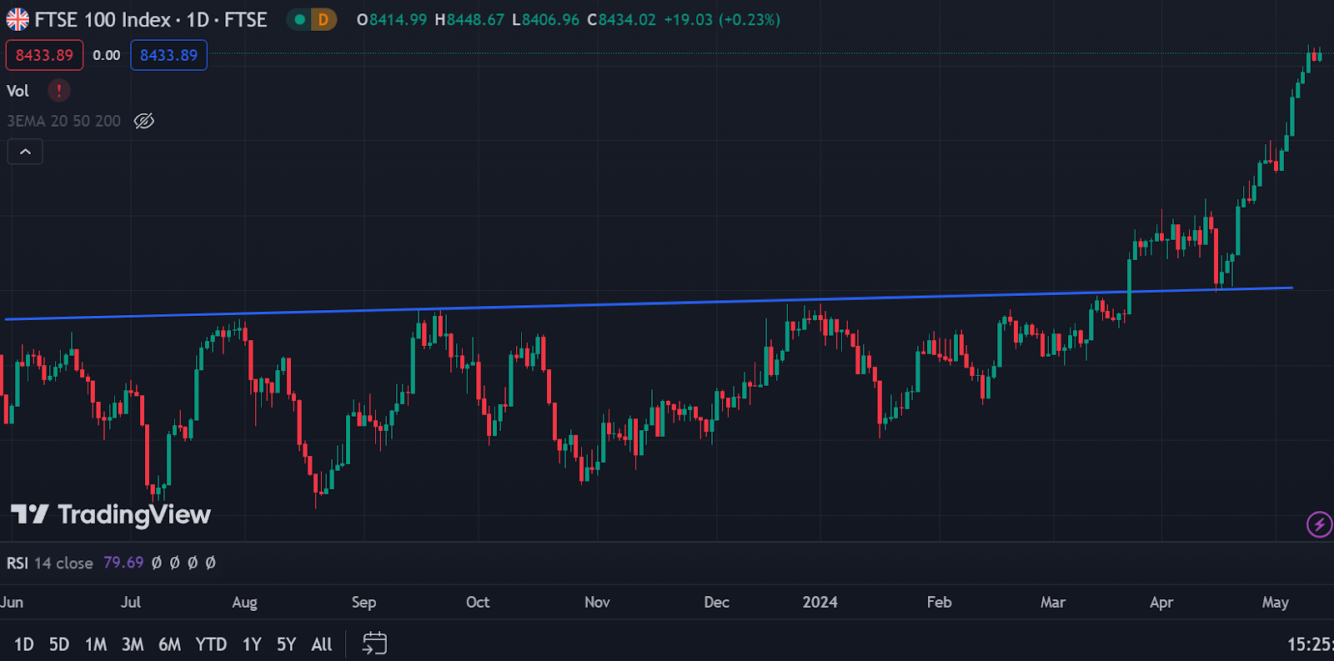Image resolution: width=1334 pixels, height=661 pixels.
Task: Click the close value C8434.02
Action: point(621,19)
